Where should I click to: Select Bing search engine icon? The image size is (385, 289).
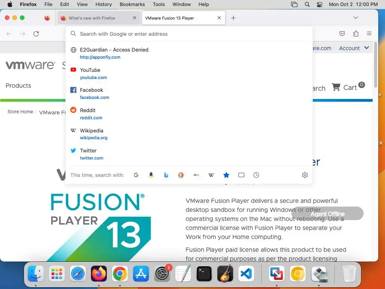[x=166, y=175]
